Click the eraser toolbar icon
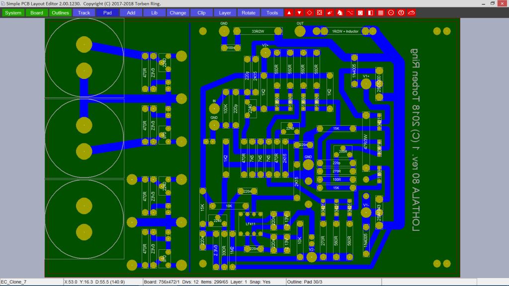The width and height of the screenshot is (509, 286). click(330, 12)
